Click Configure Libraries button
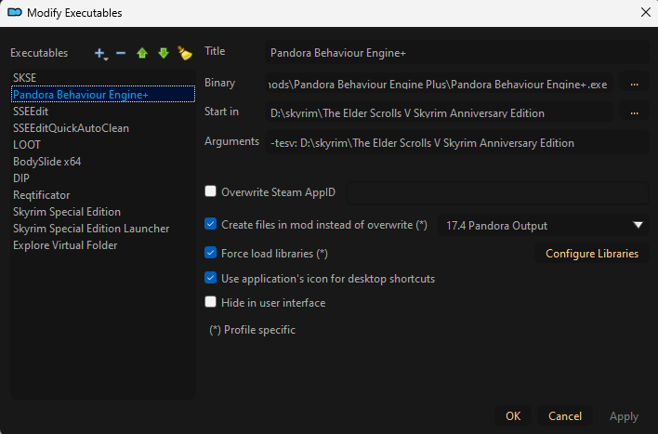This screenshot has height=434, width=658. [592, 254]
